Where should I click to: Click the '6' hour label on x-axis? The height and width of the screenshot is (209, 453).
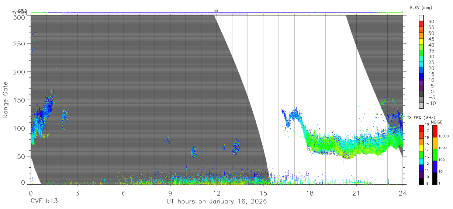coord(124,193)
